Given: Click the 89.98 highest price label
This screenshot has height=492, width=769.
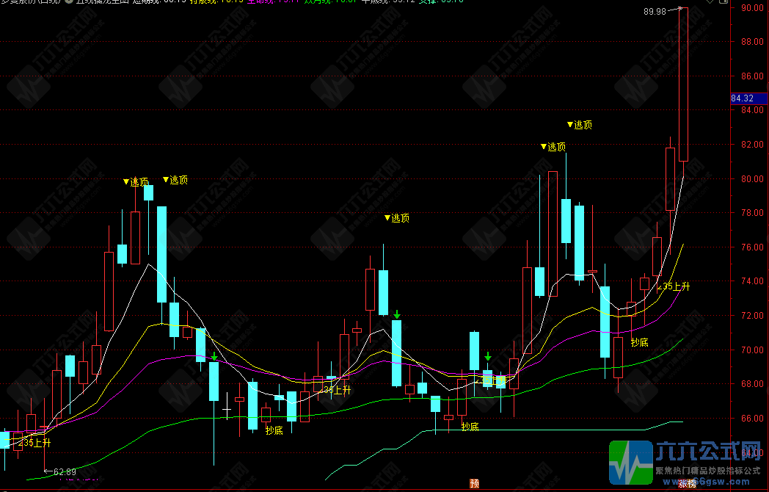Looking at the screenshot, I should tap(655, 11).
